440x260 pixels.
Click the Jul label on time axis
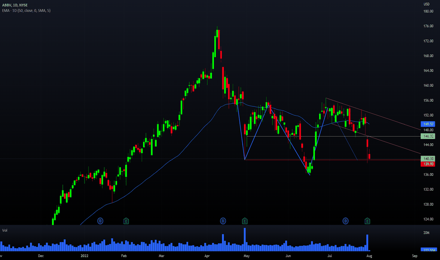(330, 256)
